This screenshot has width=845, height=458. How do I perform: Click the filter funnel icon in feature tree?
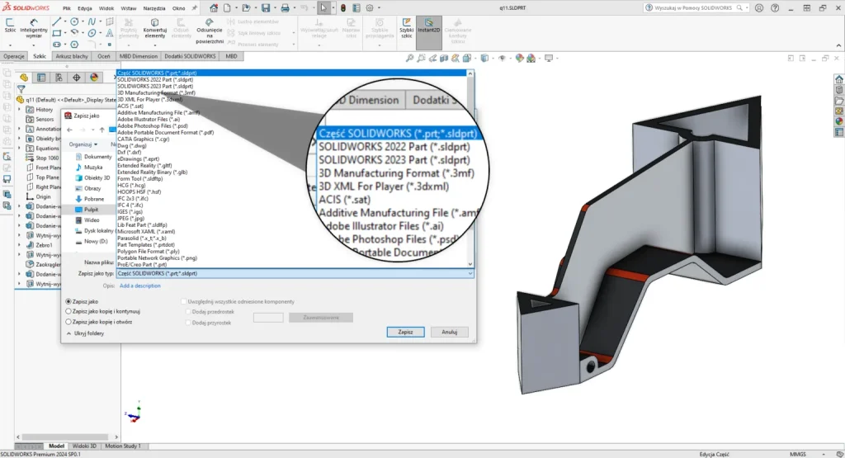[x=21, y=89]
